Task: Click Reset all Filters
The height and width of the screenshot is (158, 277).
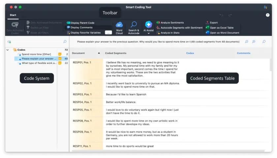Action: tap(38, 33)
